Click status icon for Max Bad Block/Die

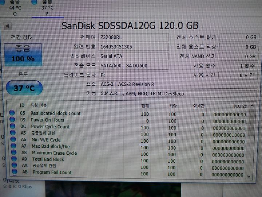[x=13, y=146]
